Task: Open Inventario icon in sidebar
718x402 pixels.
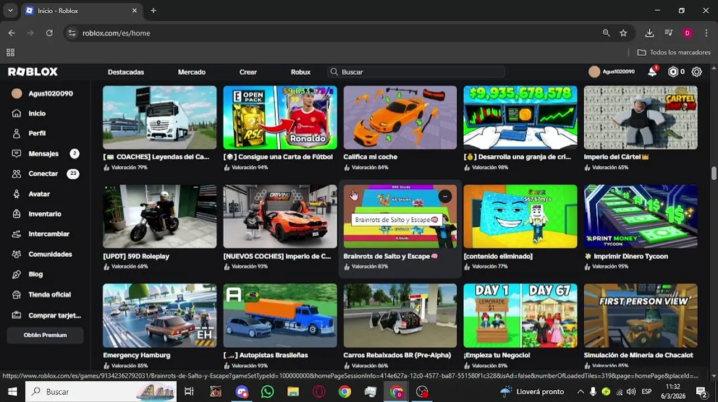Action: tap(17, 214)
